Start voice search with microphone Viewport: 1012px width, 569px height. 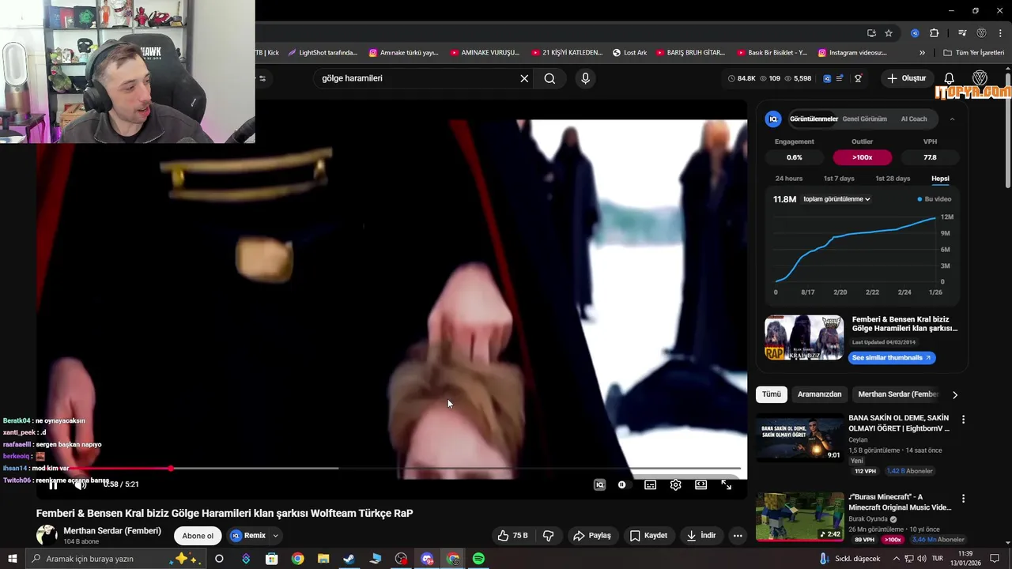click(x=585, y=78)
